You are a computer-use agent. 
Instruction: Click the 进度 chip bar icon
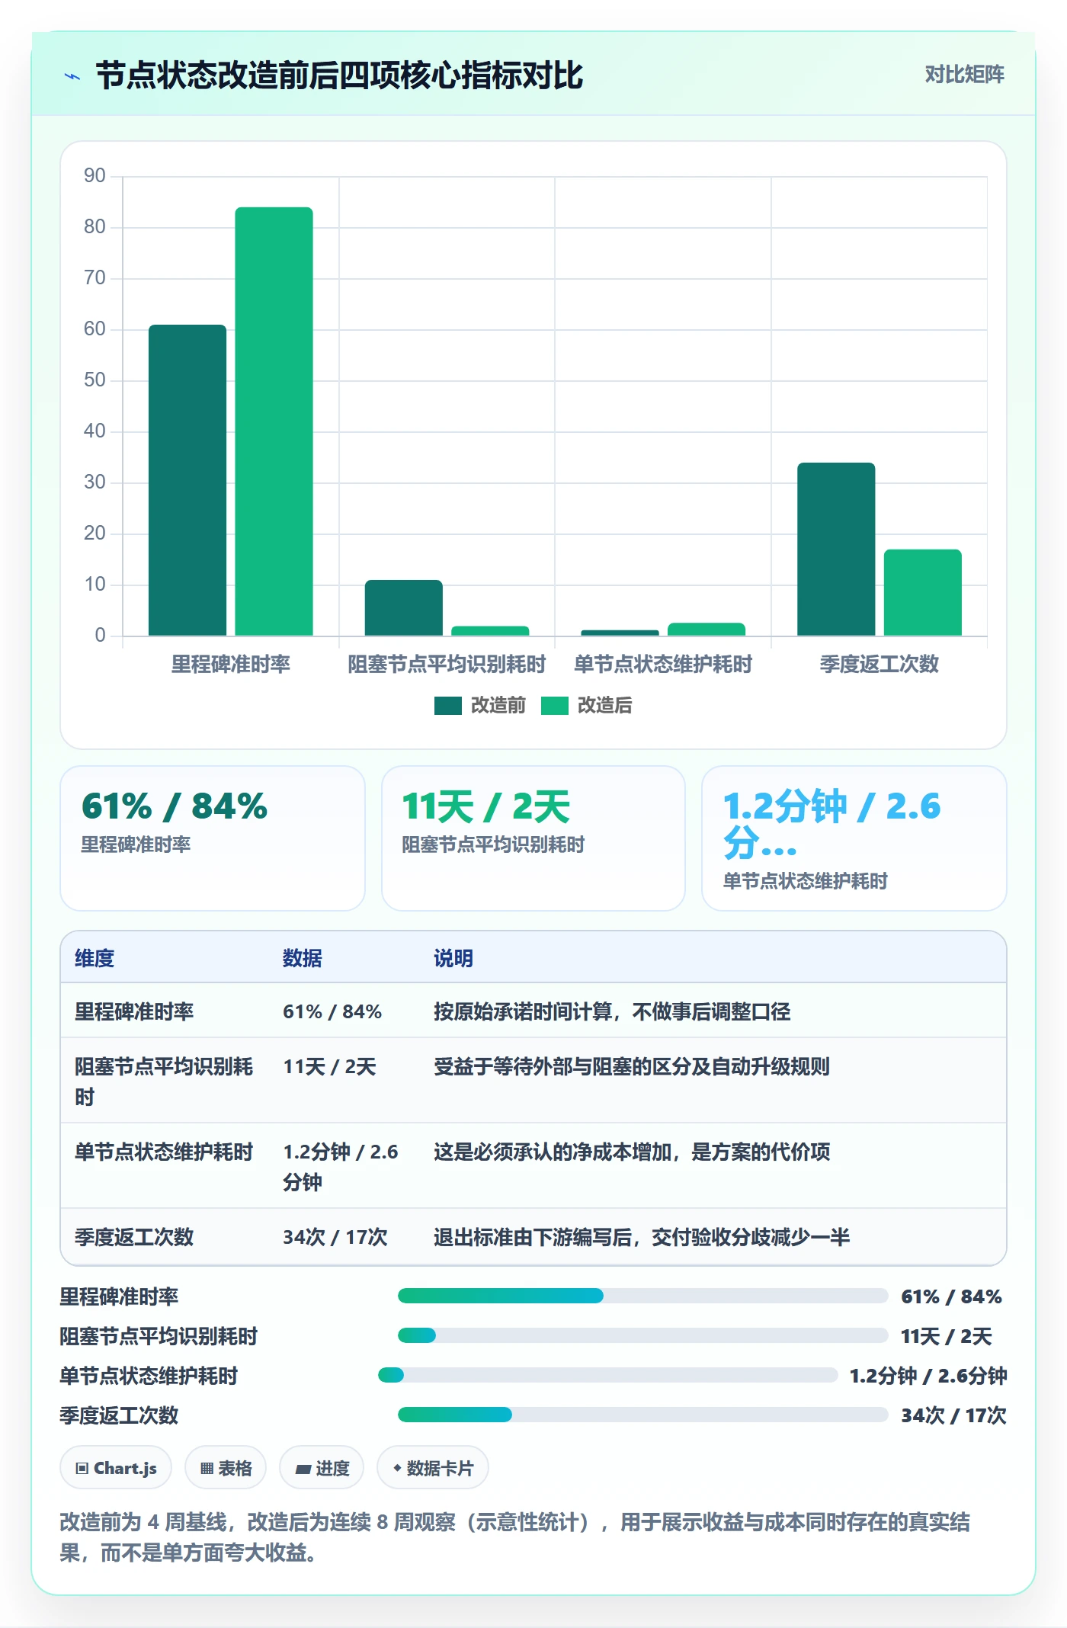click(x=303, y=1469)
